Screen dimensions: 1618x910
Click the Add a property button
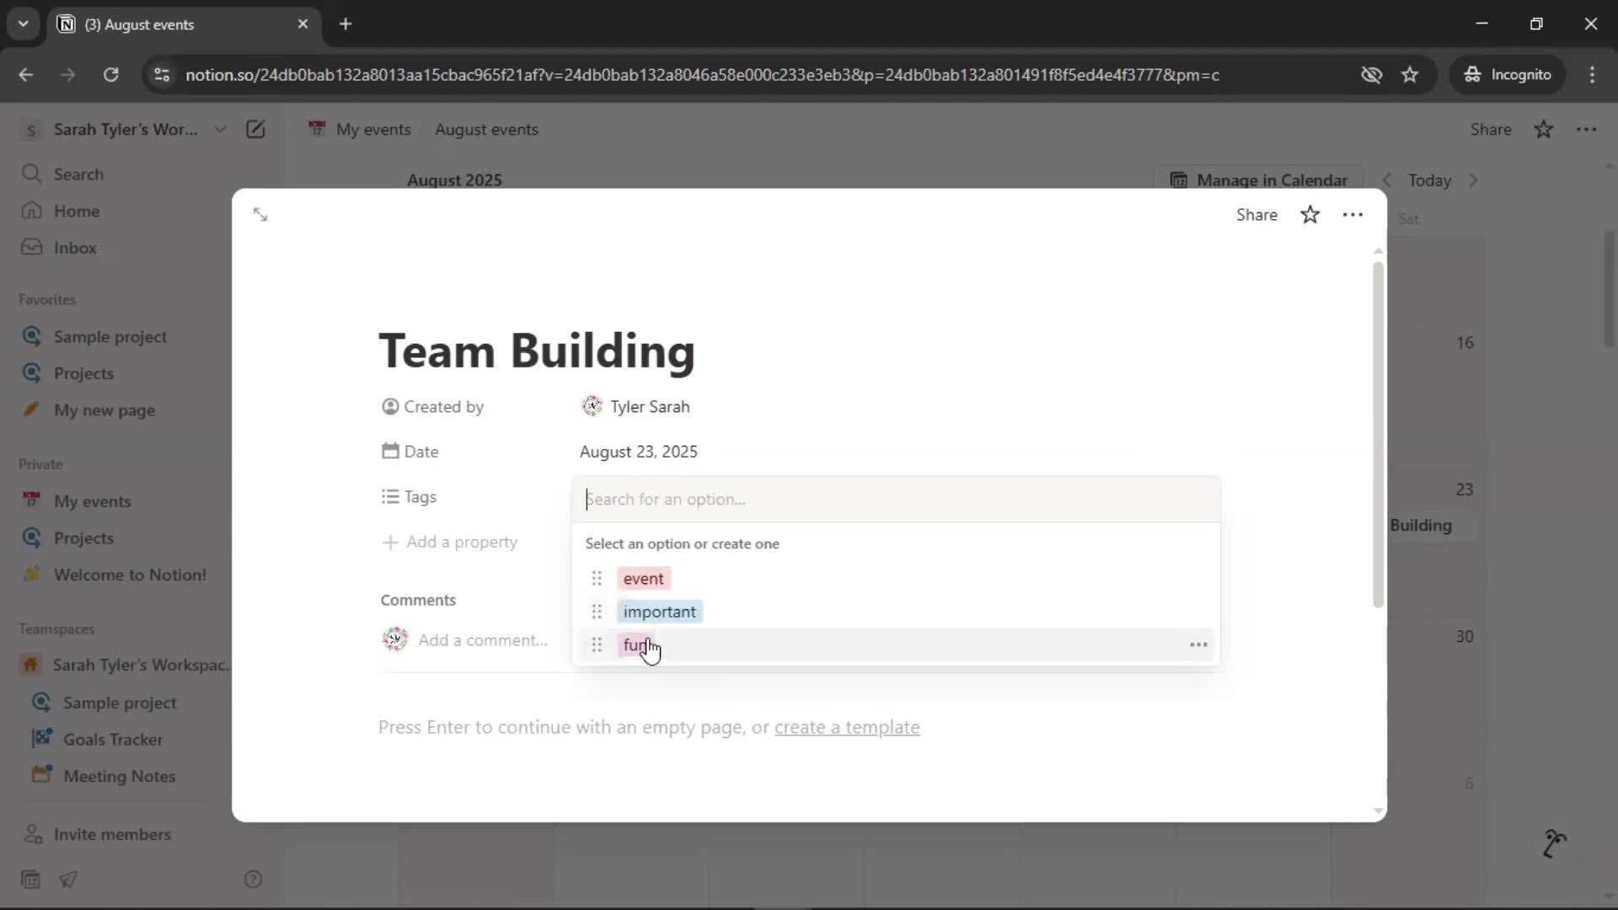[x=450, y=542]
